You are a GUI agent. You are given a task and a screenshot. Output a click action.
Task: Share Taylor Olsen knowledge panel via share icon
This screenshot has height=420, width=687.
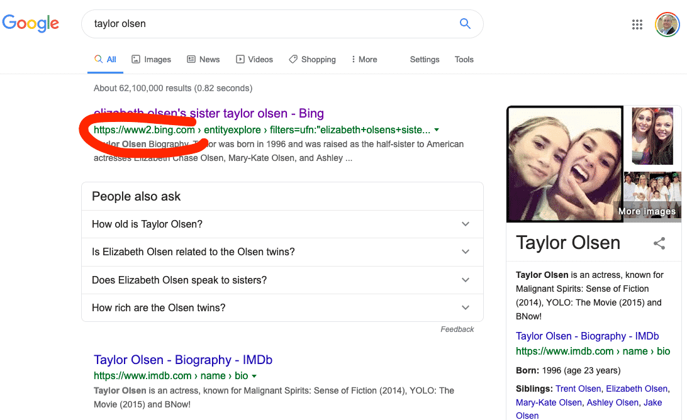coord(659,243)
